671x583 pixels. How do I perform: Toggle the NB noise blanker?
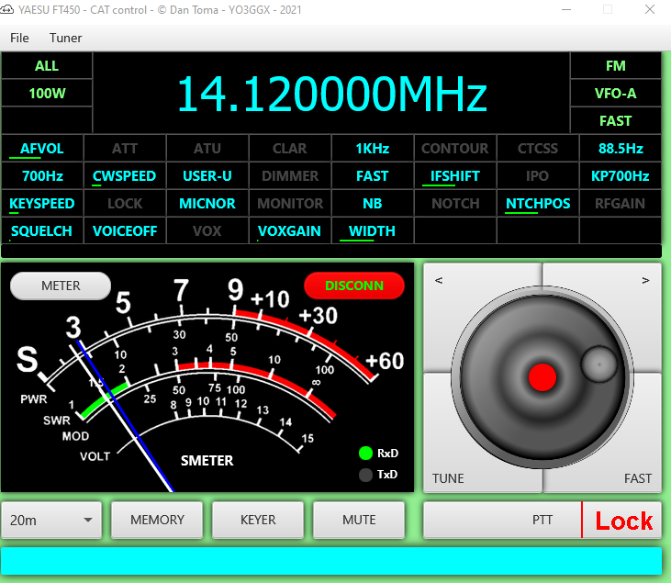373,203
